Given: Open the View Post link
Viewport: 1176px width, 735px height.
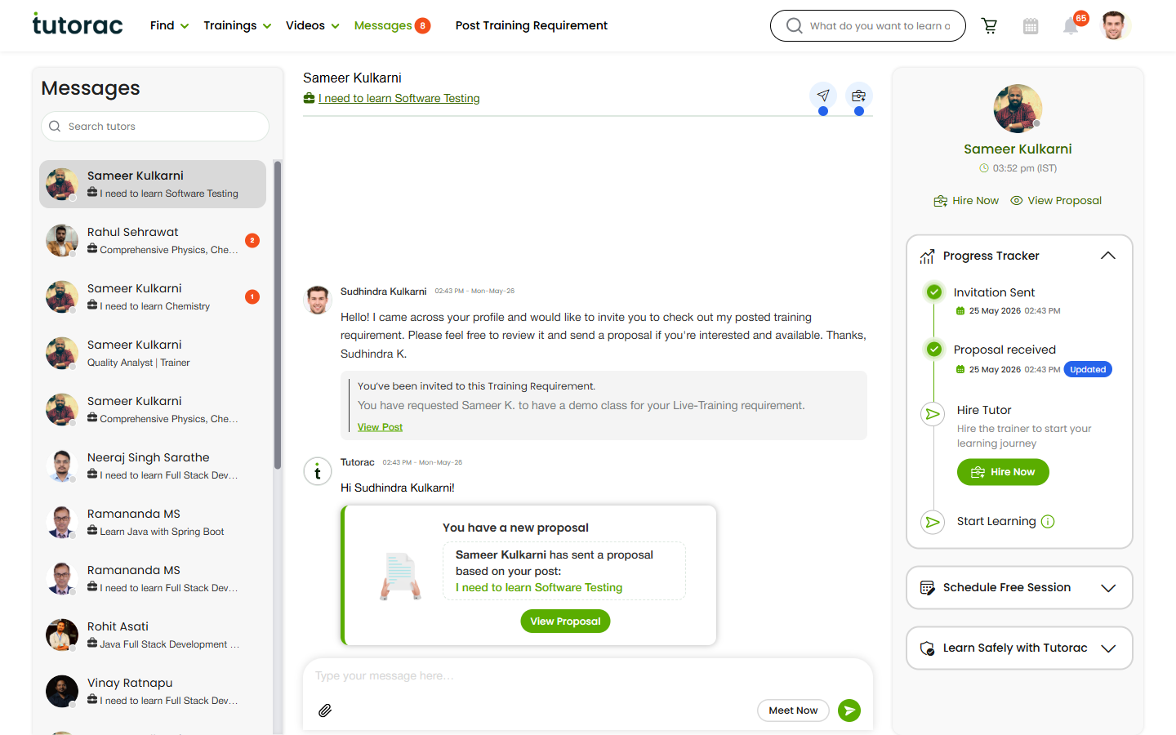Looking at the screenshot, I should point(380,427).
